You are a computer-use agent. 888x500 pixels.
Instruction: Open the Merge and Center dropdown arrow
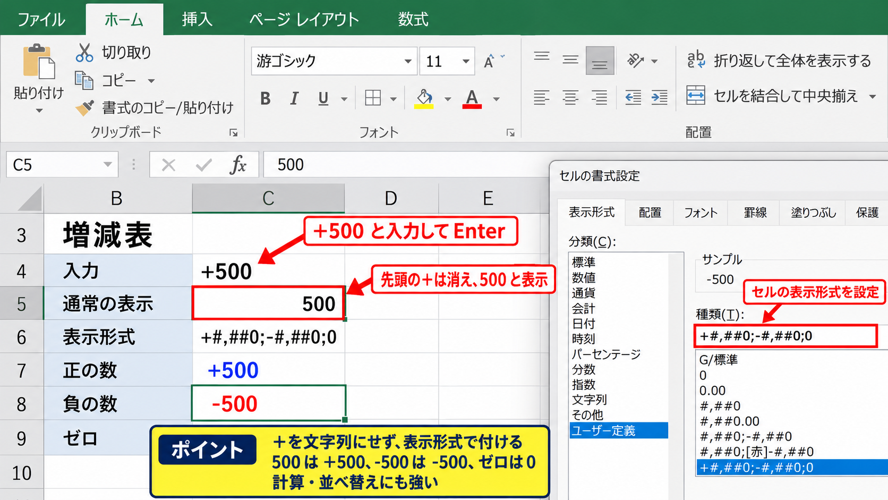pos(872,97)
